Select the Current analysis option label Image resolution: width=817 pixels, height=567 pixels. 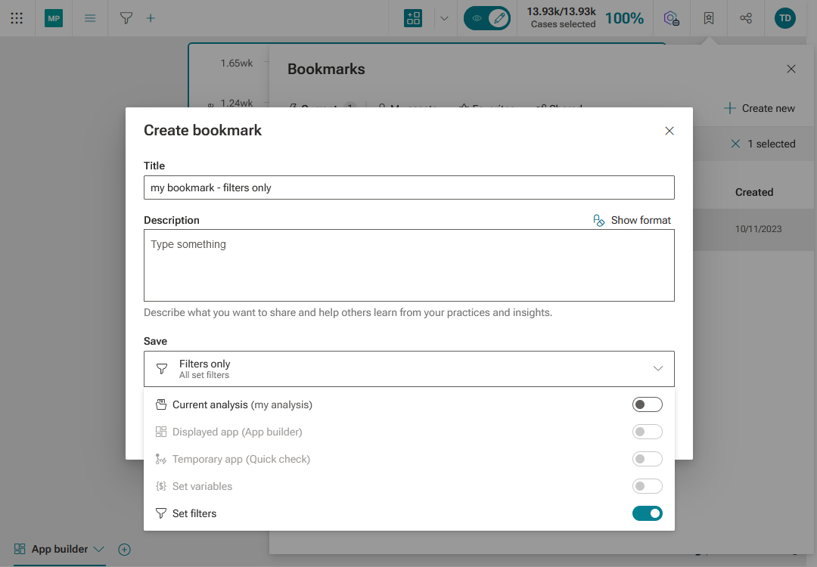click(242, 404)
